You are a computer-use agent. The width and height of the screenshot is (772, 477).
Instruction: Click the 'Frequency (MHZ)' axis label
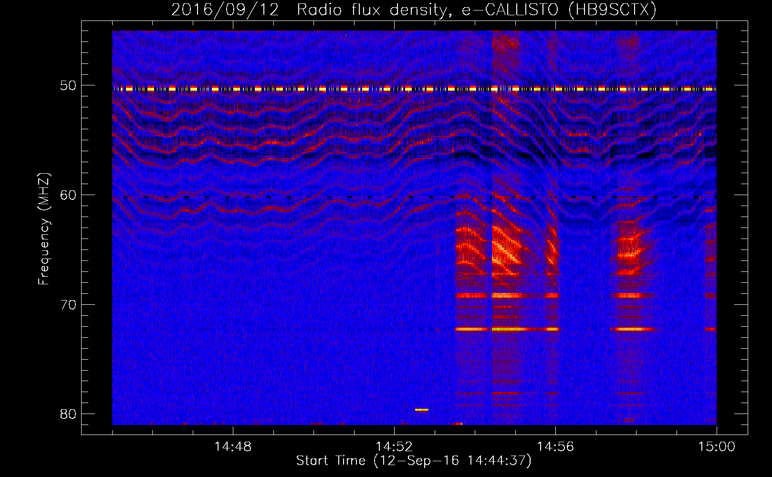pos(44,229)
